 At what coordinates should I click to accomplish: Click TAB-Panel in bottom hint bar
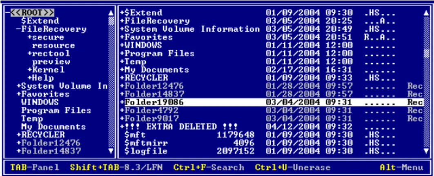click(35, 167)
